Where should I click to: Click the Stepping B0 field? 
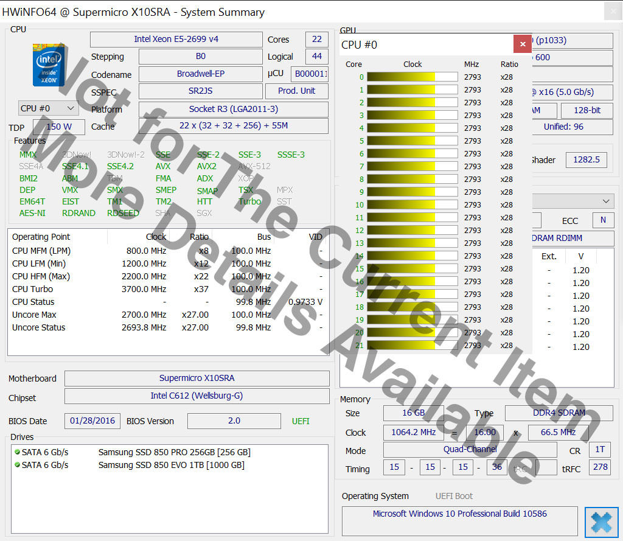(201, 57)
